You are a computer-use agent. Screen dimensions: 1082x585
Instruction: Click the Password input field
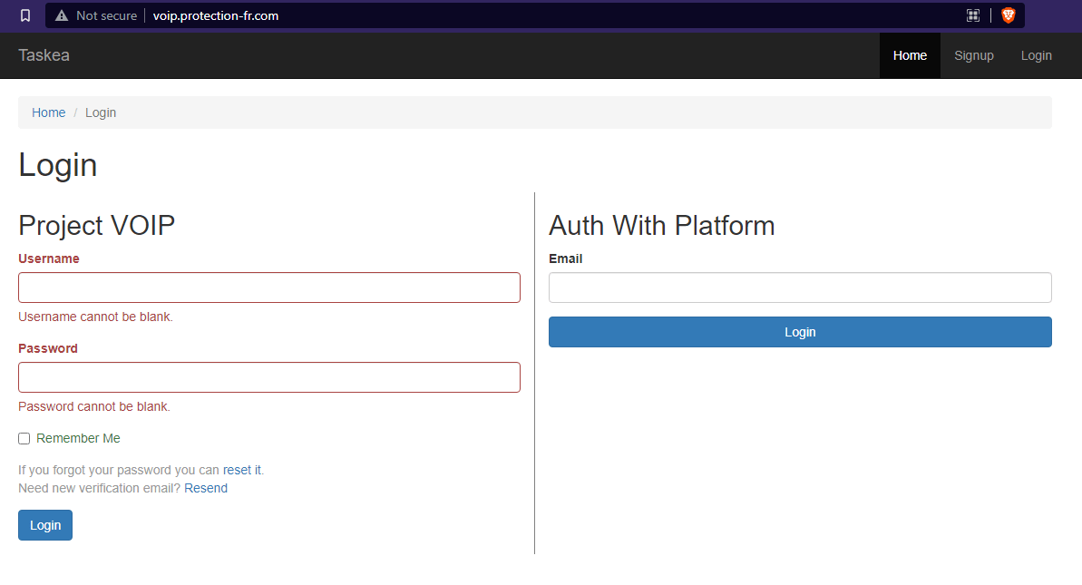coord(269,377)
